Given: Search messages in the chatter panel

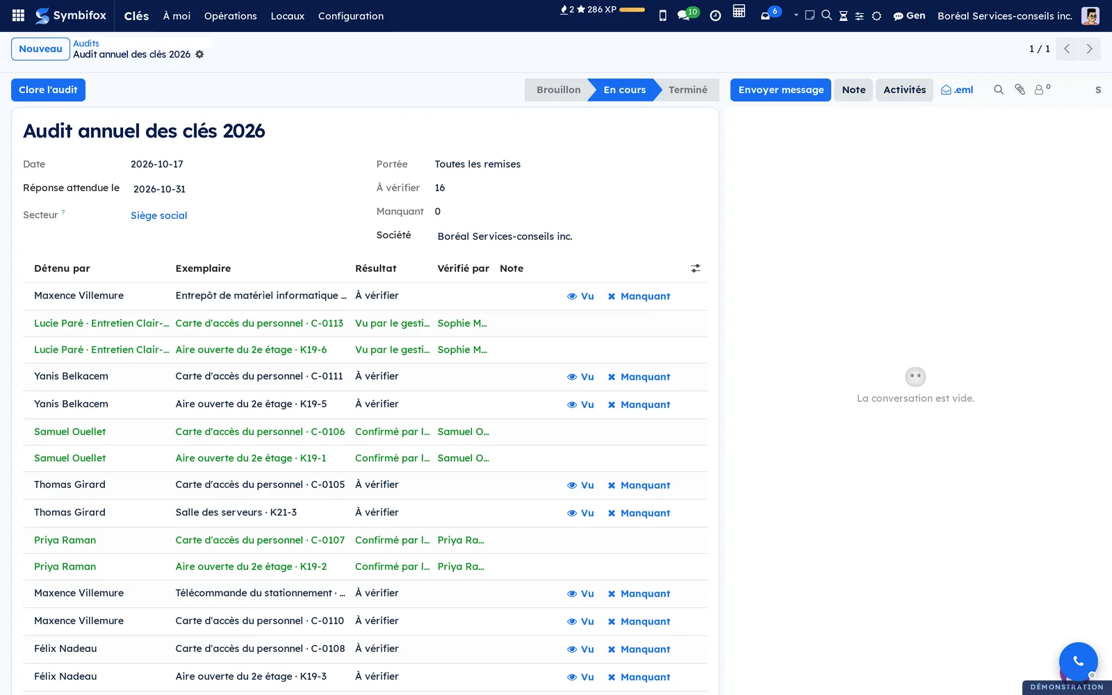Looking at the screenshot, I should point(999,90).
